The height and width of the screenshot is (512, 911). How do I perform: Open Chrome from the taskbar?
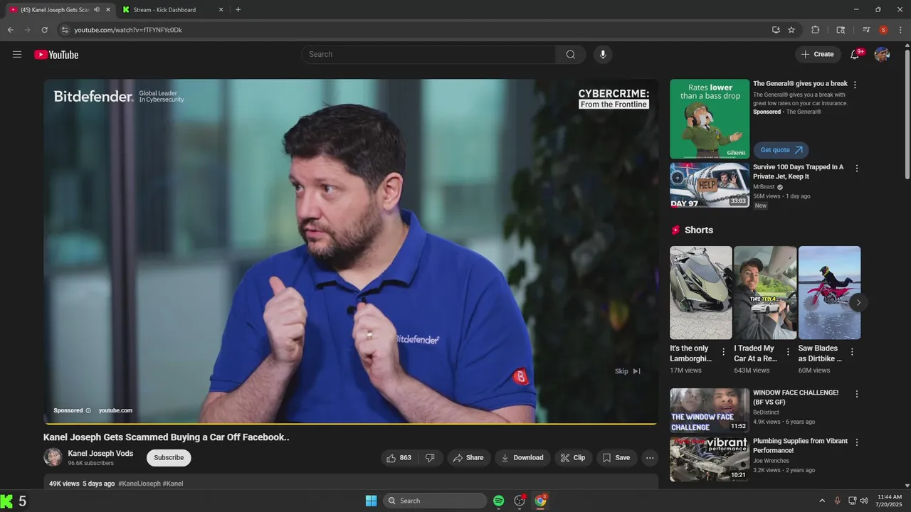coord(541,501)
